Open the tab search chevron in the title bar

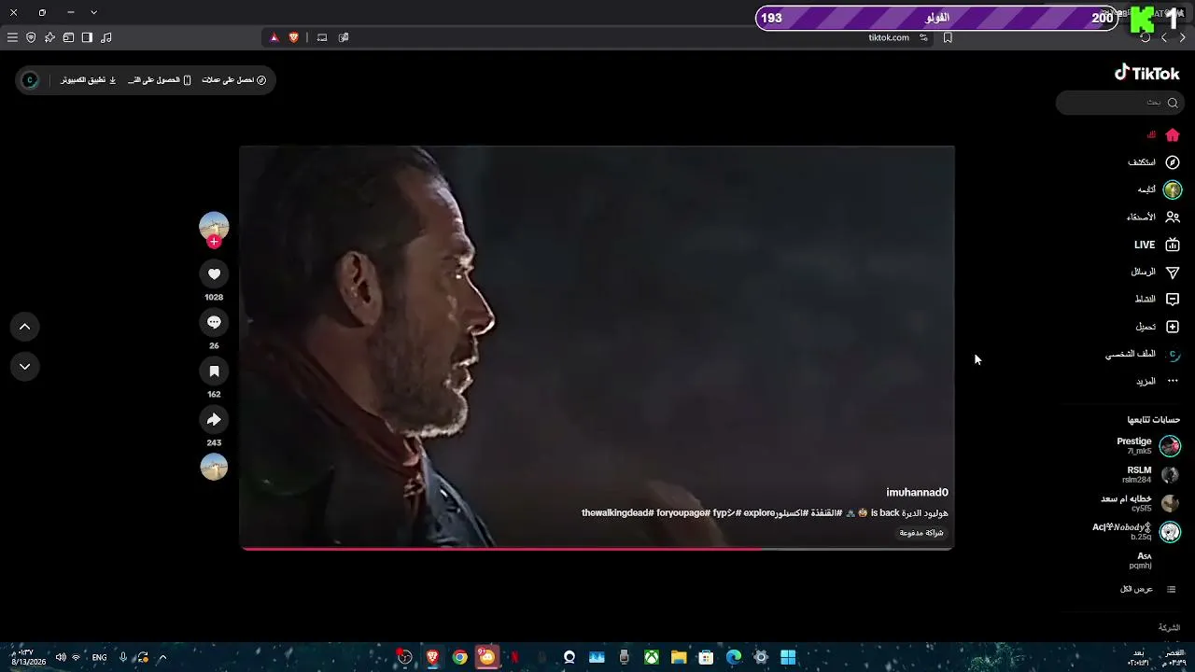tap(94, 12)
